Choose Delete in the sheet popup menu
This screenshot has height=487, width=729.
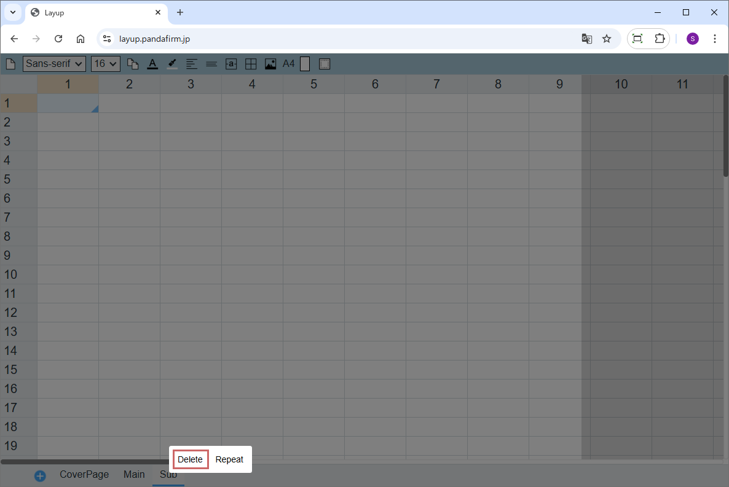point(190,459)
